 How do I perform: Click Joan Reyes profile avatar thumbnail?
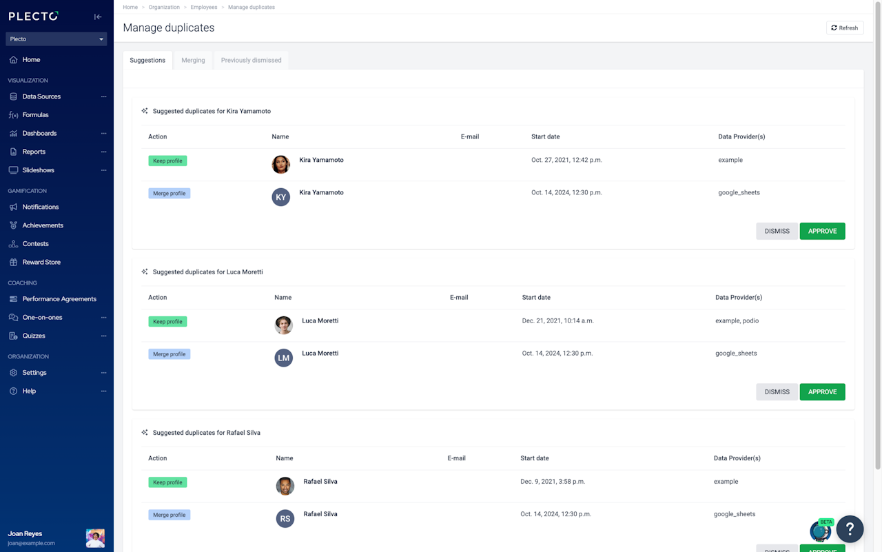(95, 538)
